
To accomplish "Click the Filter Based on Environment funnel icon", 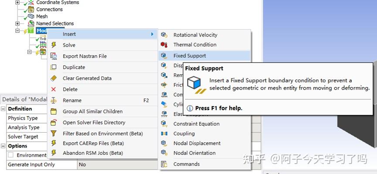I will point(54,134).
